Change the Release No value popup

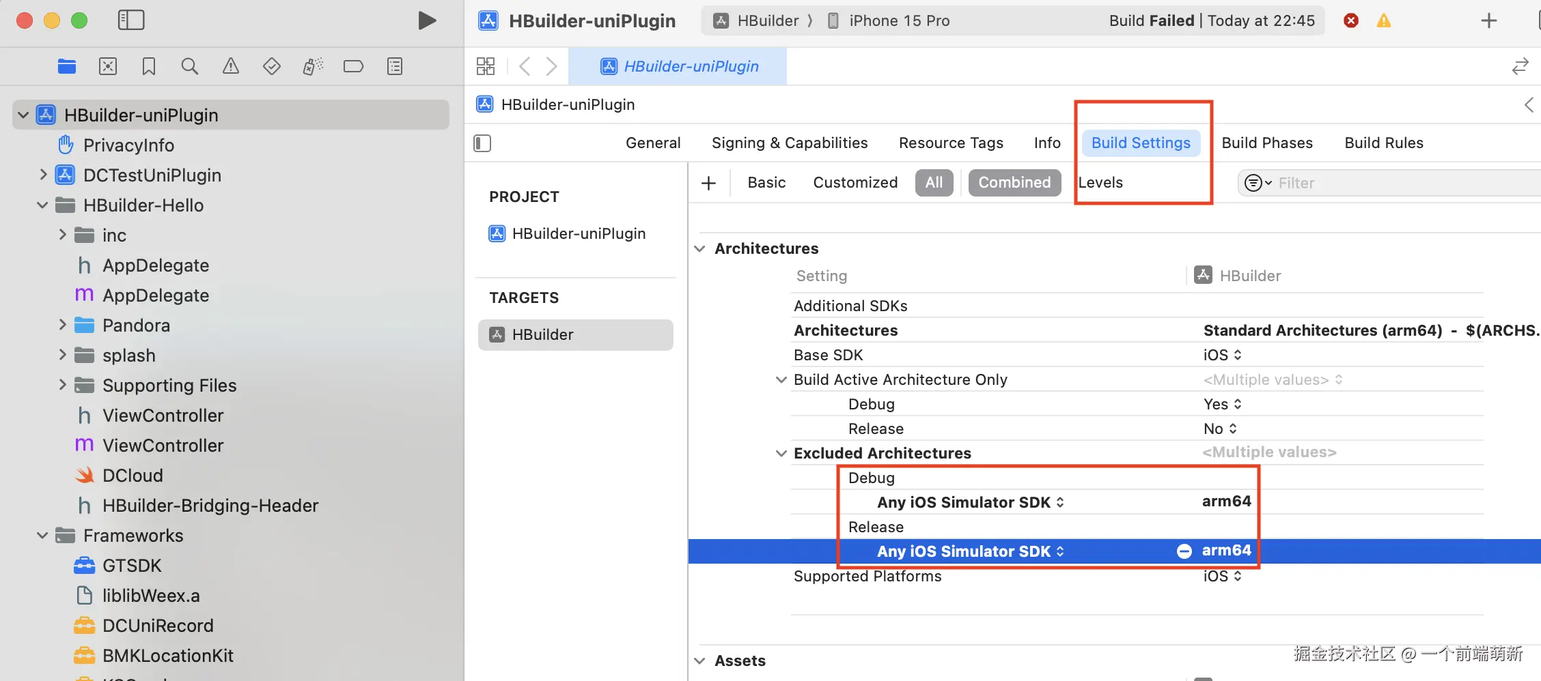pyautogui.click(x=1220, y=429)
